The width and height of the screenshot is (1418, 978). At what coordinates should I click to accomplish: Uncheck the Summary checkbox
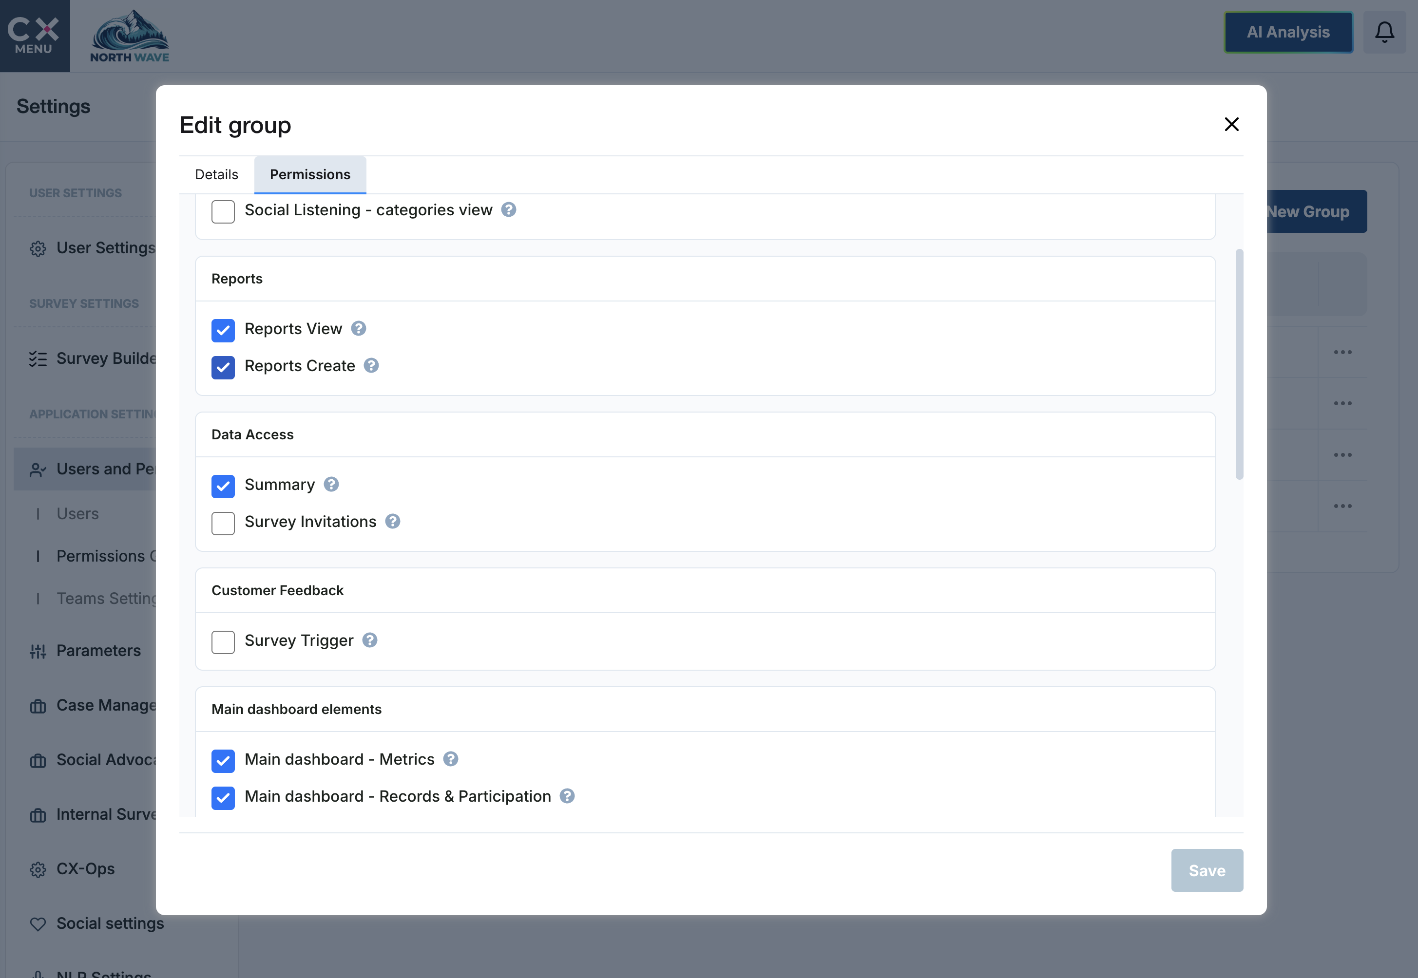point(223,486)
